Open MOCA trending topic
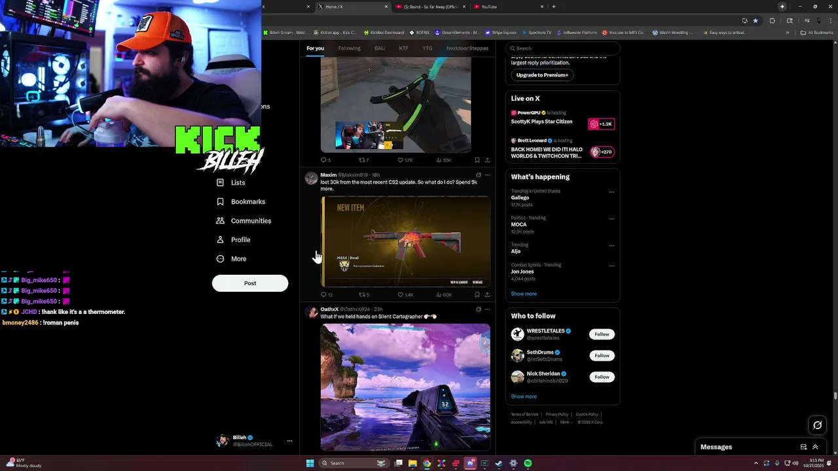This screenshot has width=838, height=471. coord(519,224)
